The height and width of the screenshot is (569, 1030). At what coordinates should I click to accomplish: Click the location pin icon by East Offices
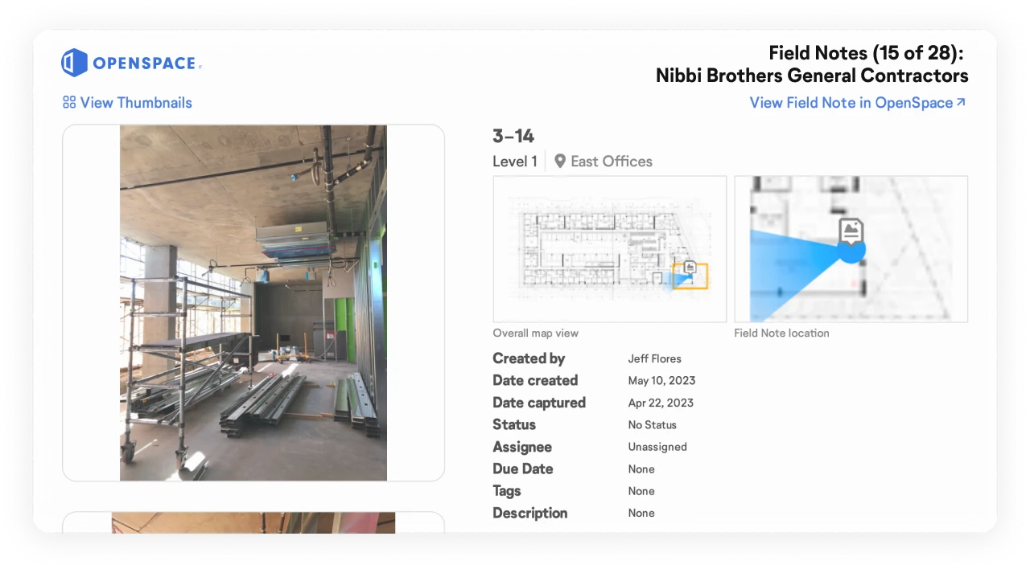coord(560,161)
